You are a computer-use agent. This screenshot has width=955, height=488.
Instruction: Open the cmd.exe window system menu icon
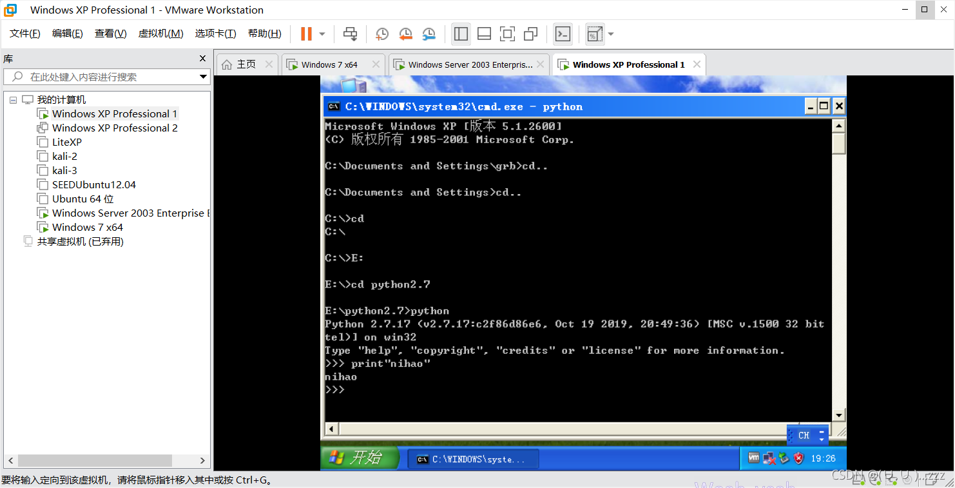tap(334, 106)
